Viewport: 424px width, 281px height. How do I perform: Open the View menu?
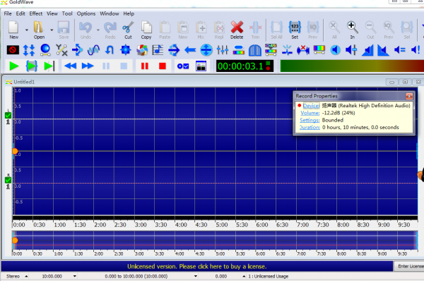point(52,13)
